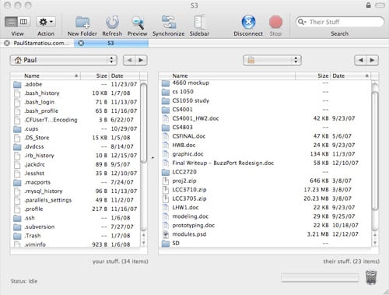Open the Action gear dropdown

46,22
